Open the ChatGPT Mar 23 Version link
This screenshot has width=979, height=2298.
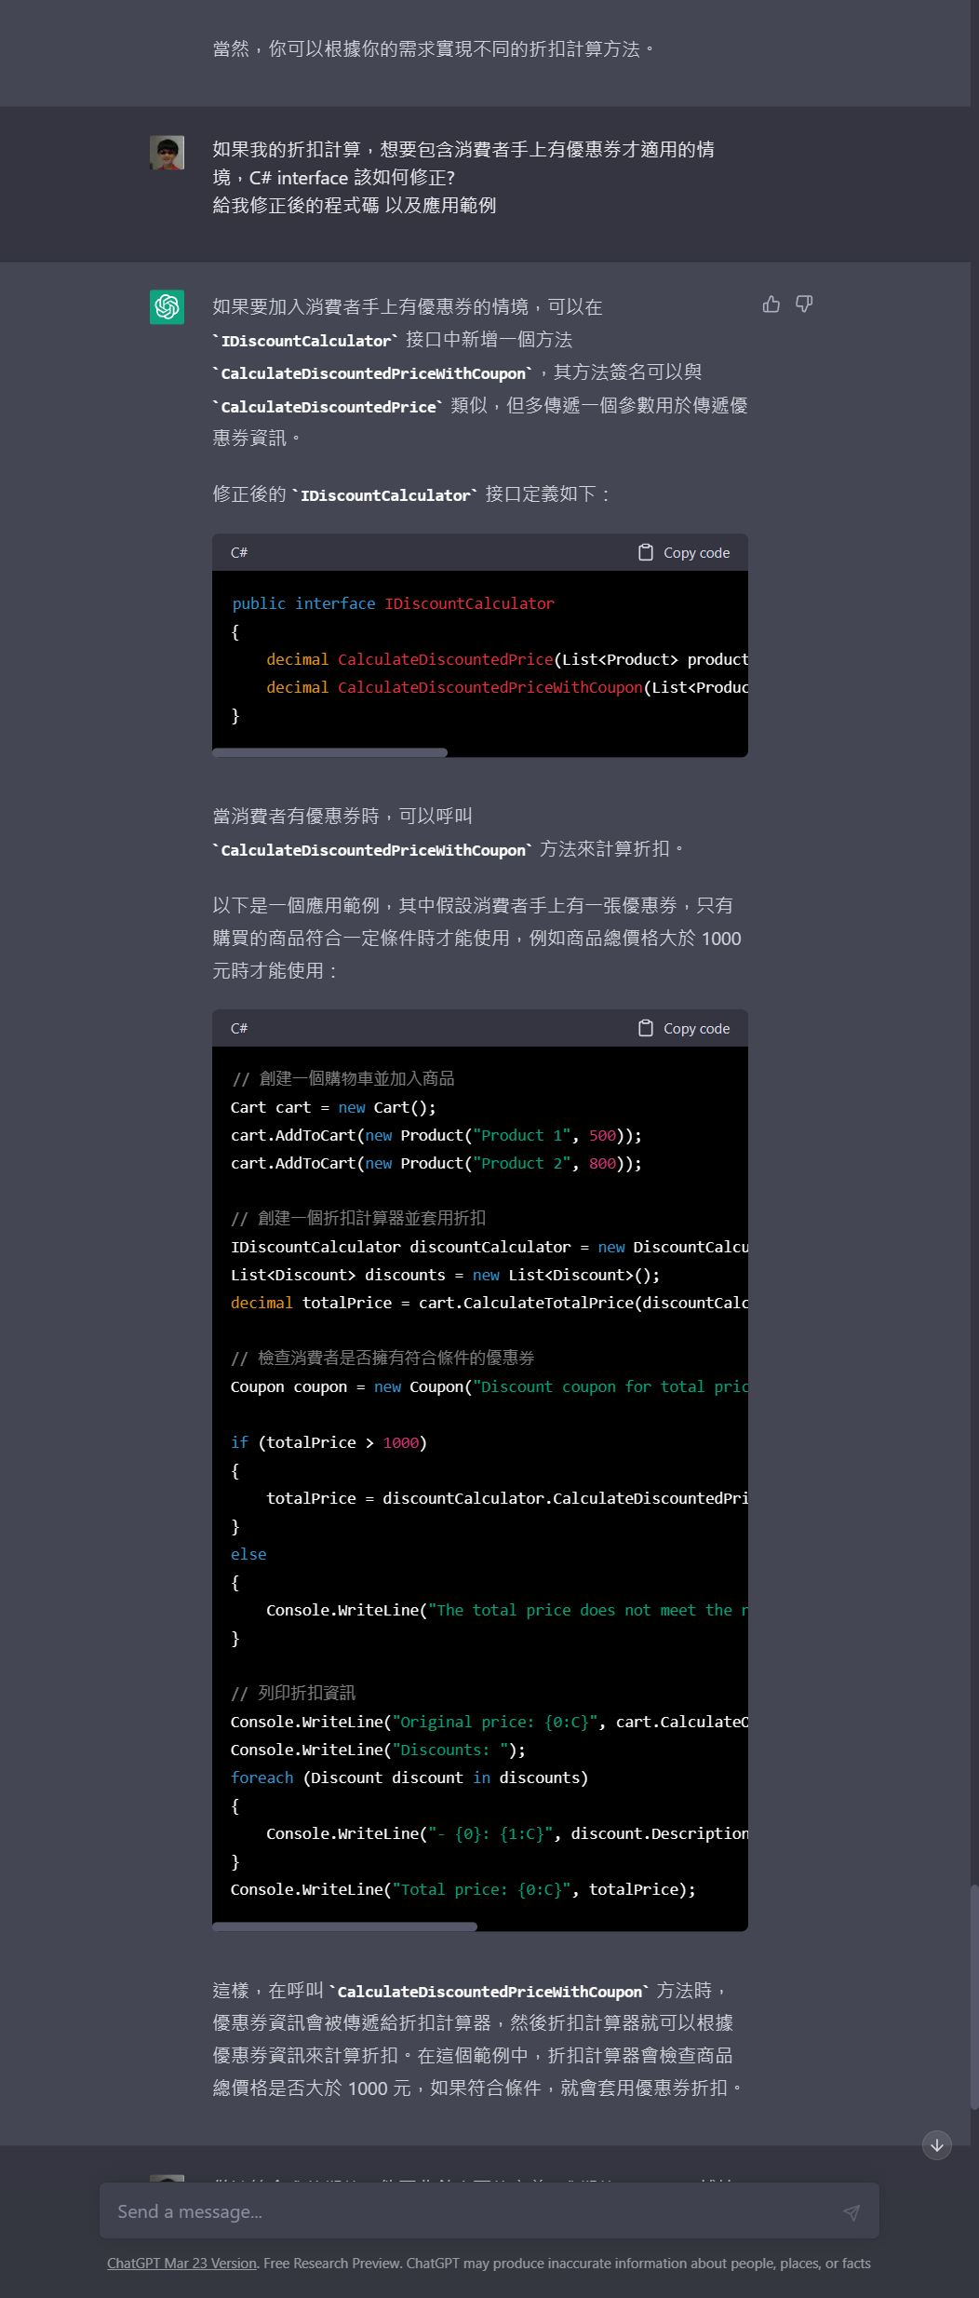click(x=181, y=2264)
